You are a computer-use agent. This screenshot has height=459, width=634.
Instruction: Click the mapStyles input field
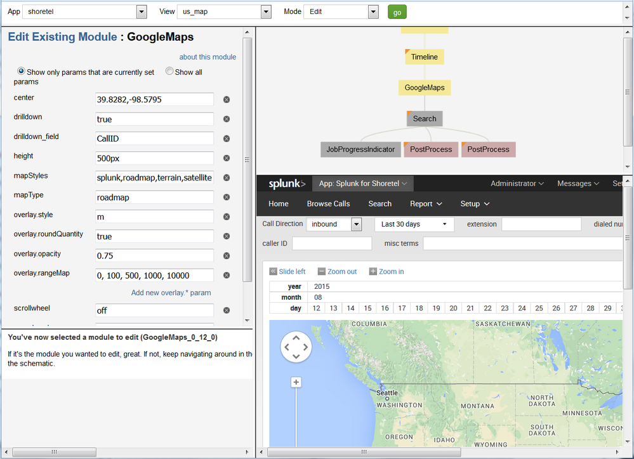click(x=154, y=178)
